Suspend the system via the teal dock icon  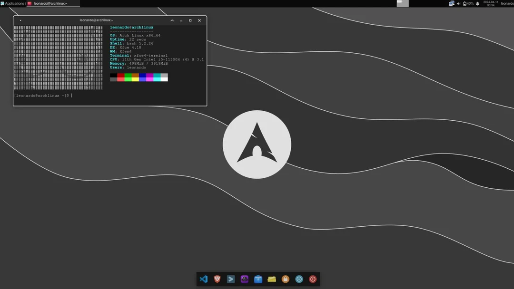[299, 279]
